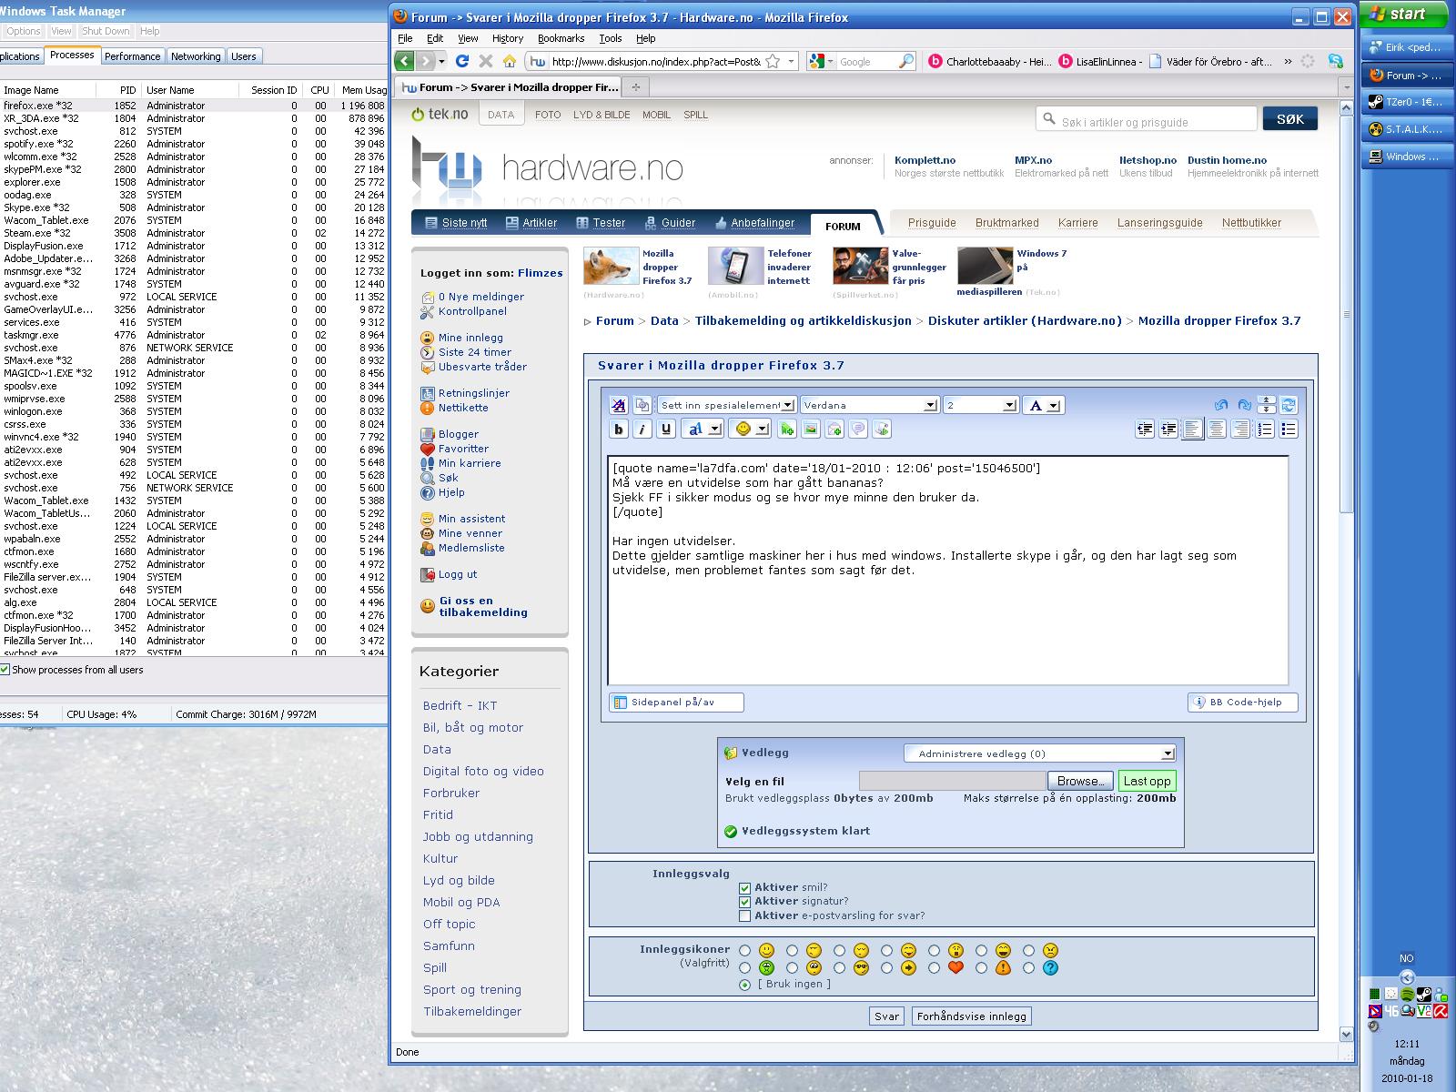Open Firefox history dropdown beside forward arrow

[x=442, y=61]
